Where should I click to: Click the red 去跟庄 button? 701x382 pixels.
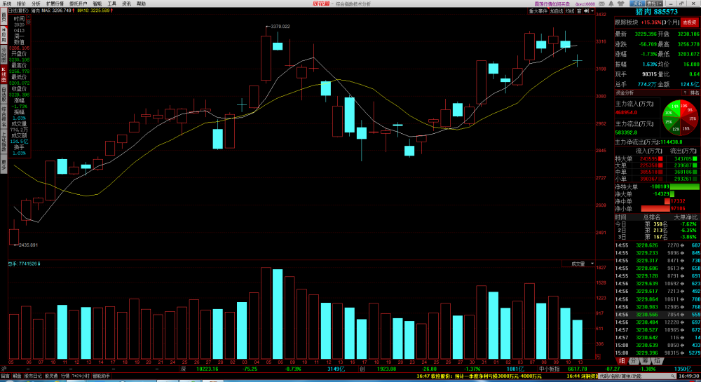coord(689,22)
